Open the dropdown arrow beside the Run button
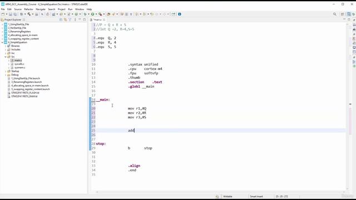Image resolution: width=356 pixels, height=200 pixels. pos(96,14)
